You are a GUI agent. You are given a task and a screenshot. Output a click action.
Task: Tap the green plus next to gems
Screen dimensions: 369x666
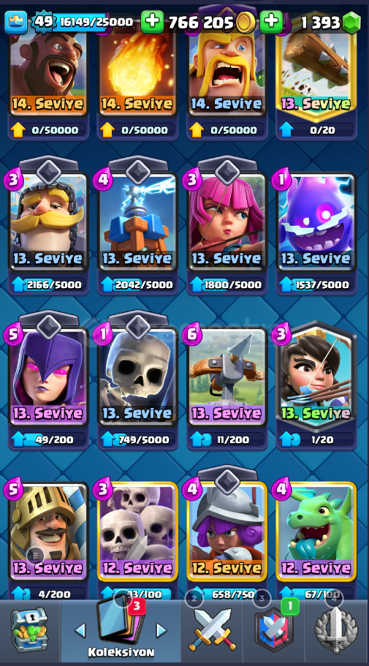[x=271, y=22]
